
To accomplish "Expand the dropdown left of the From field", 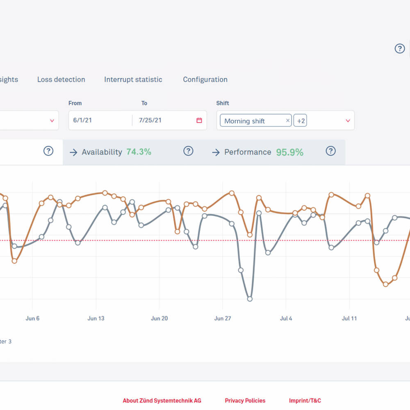I will pyautogui.click(x=52, y=121).
